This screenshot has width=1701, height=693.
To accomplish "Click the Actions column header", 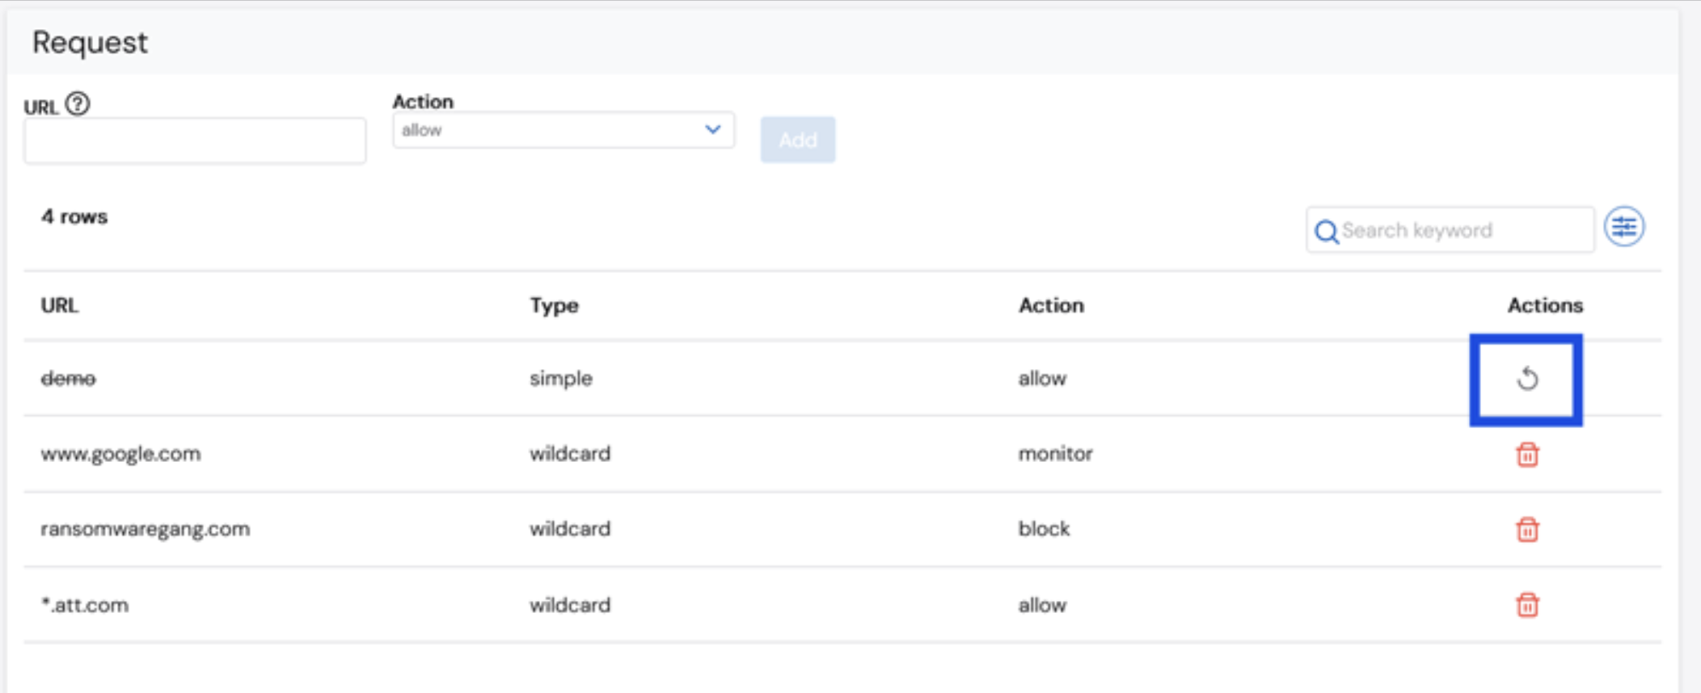I will pyautogui.click(x=1545, y=305).
